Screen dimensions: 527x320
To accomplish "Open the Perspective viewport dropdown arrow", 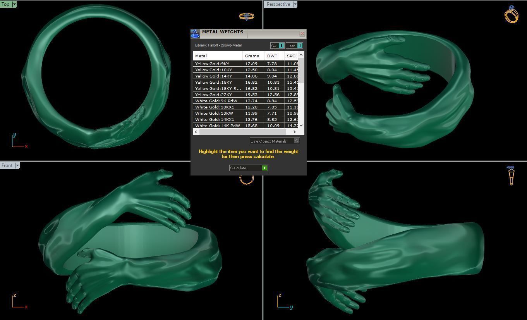I will coord(295,4).
